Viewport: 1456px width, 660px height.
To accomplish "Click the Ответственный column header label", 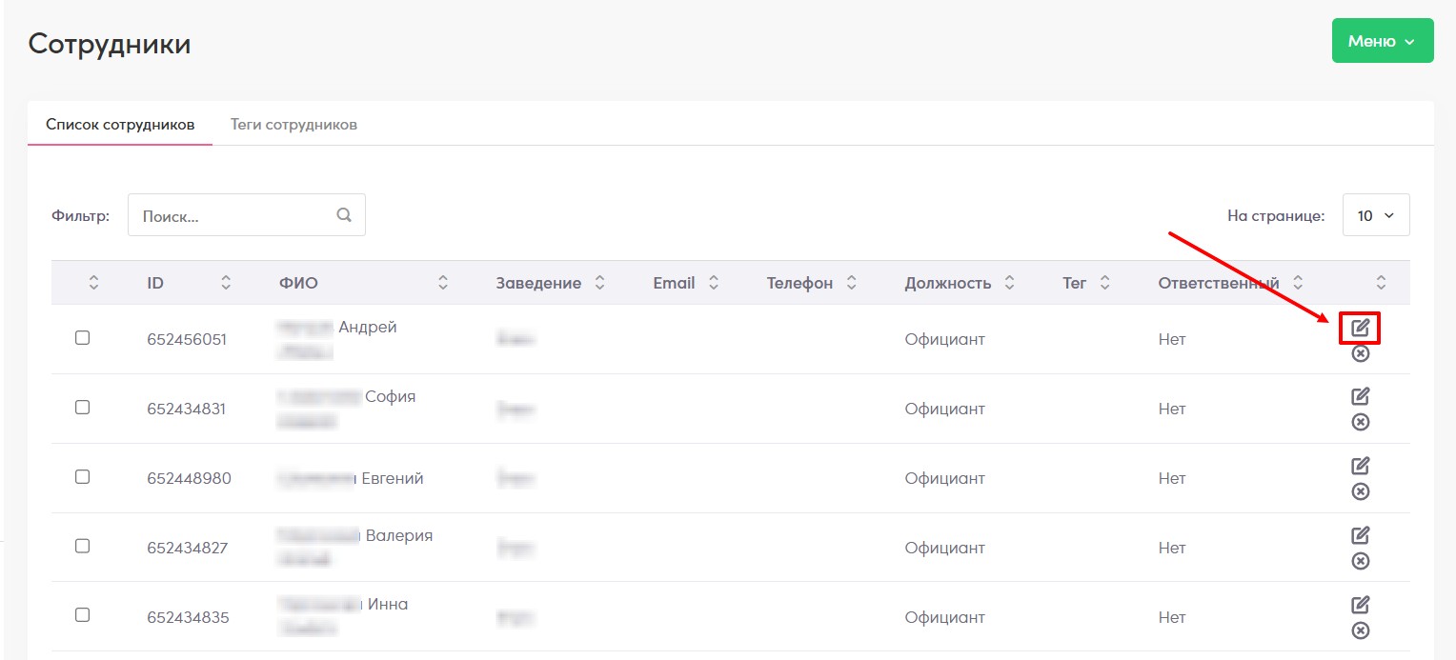I will (1219, 283).
